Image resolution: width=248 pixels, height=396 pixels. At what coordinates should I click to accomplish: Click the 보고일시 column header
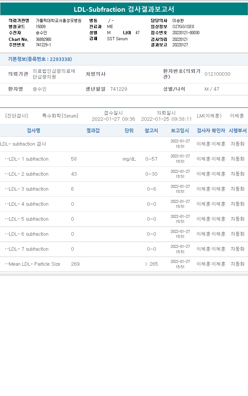[x=180, y=130]
